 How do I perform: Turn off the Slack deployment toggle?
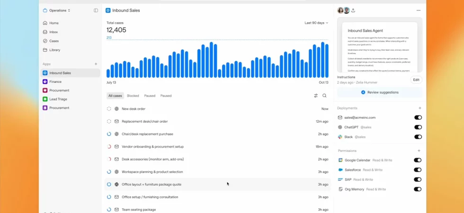tap(418, 137)
